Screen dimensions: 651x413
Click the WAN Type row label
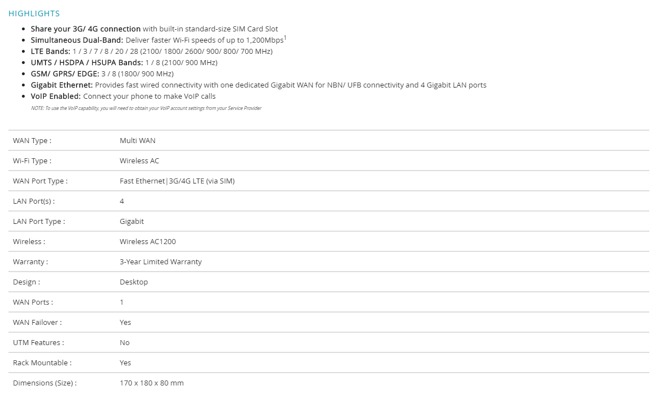(32, 141)
